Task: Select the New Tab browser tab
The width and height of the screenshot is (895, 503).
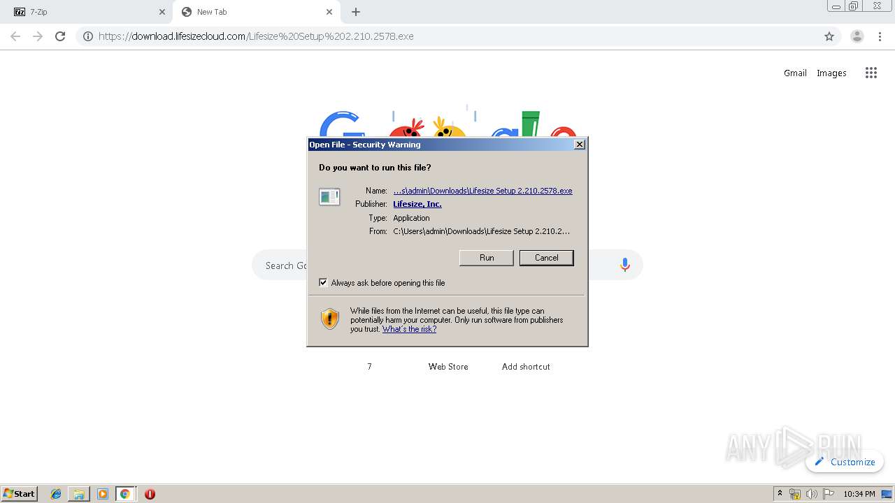Action: tap(255, 12)
